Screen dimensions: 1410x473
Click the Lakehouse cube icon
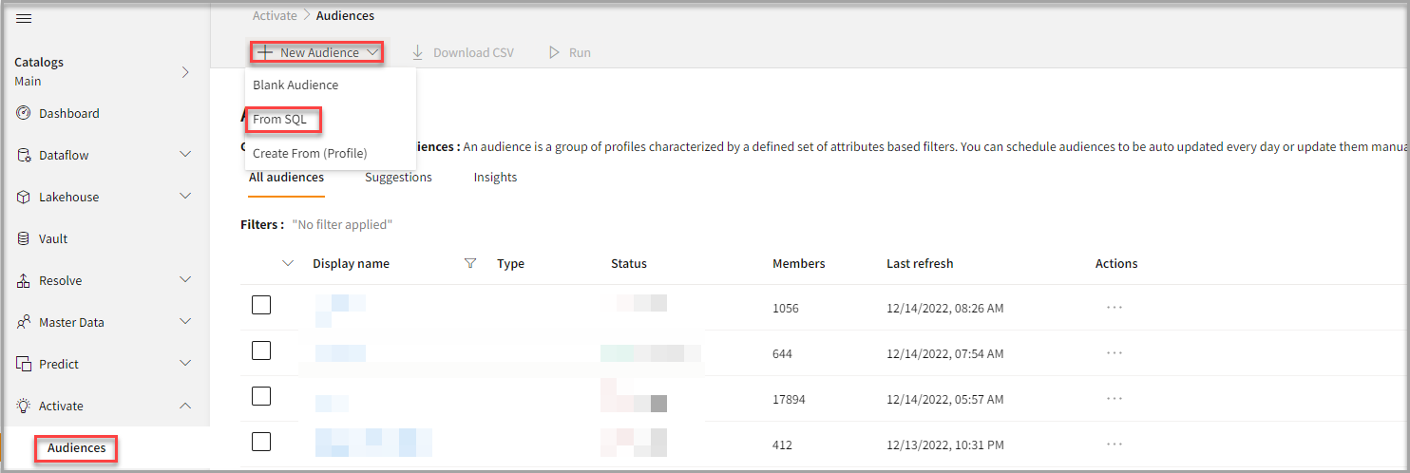pos(24,197)
